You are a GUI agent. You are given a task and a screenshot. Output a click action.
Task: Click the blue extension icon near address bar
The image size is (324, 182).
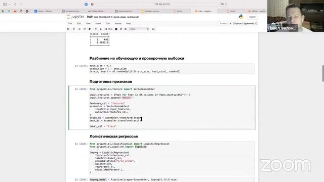click(86, 4)
